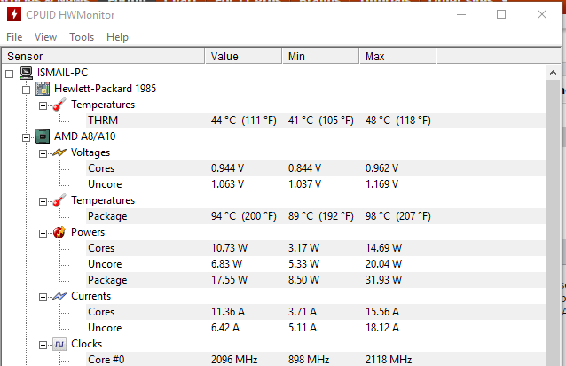The width and height of the screenshot is (566, 366).
Task: Collapse the Clocks group
Action: click(43, 345)
